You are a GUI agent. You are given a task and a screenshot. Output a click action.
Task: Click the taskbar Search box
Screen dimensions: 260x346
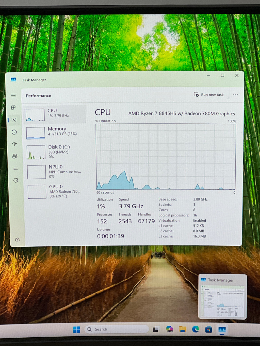pyautogui.click(x=117, y=329)
